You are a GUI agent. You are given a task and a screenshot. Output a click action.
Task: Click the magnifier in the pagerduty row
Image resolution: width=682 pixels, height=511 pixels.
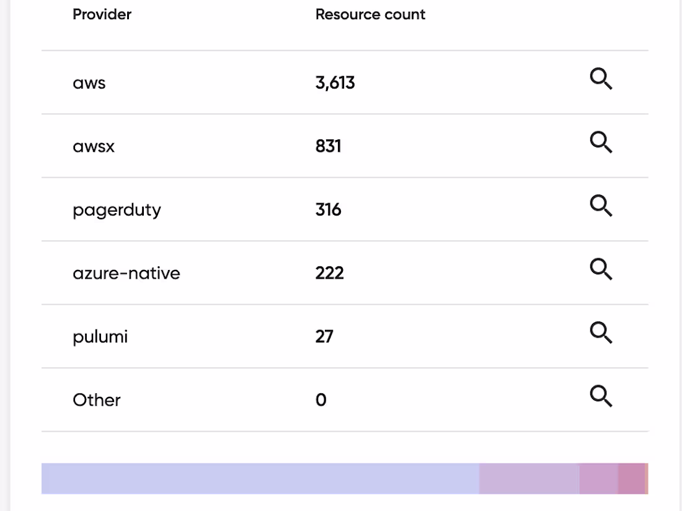click(600, 206)
